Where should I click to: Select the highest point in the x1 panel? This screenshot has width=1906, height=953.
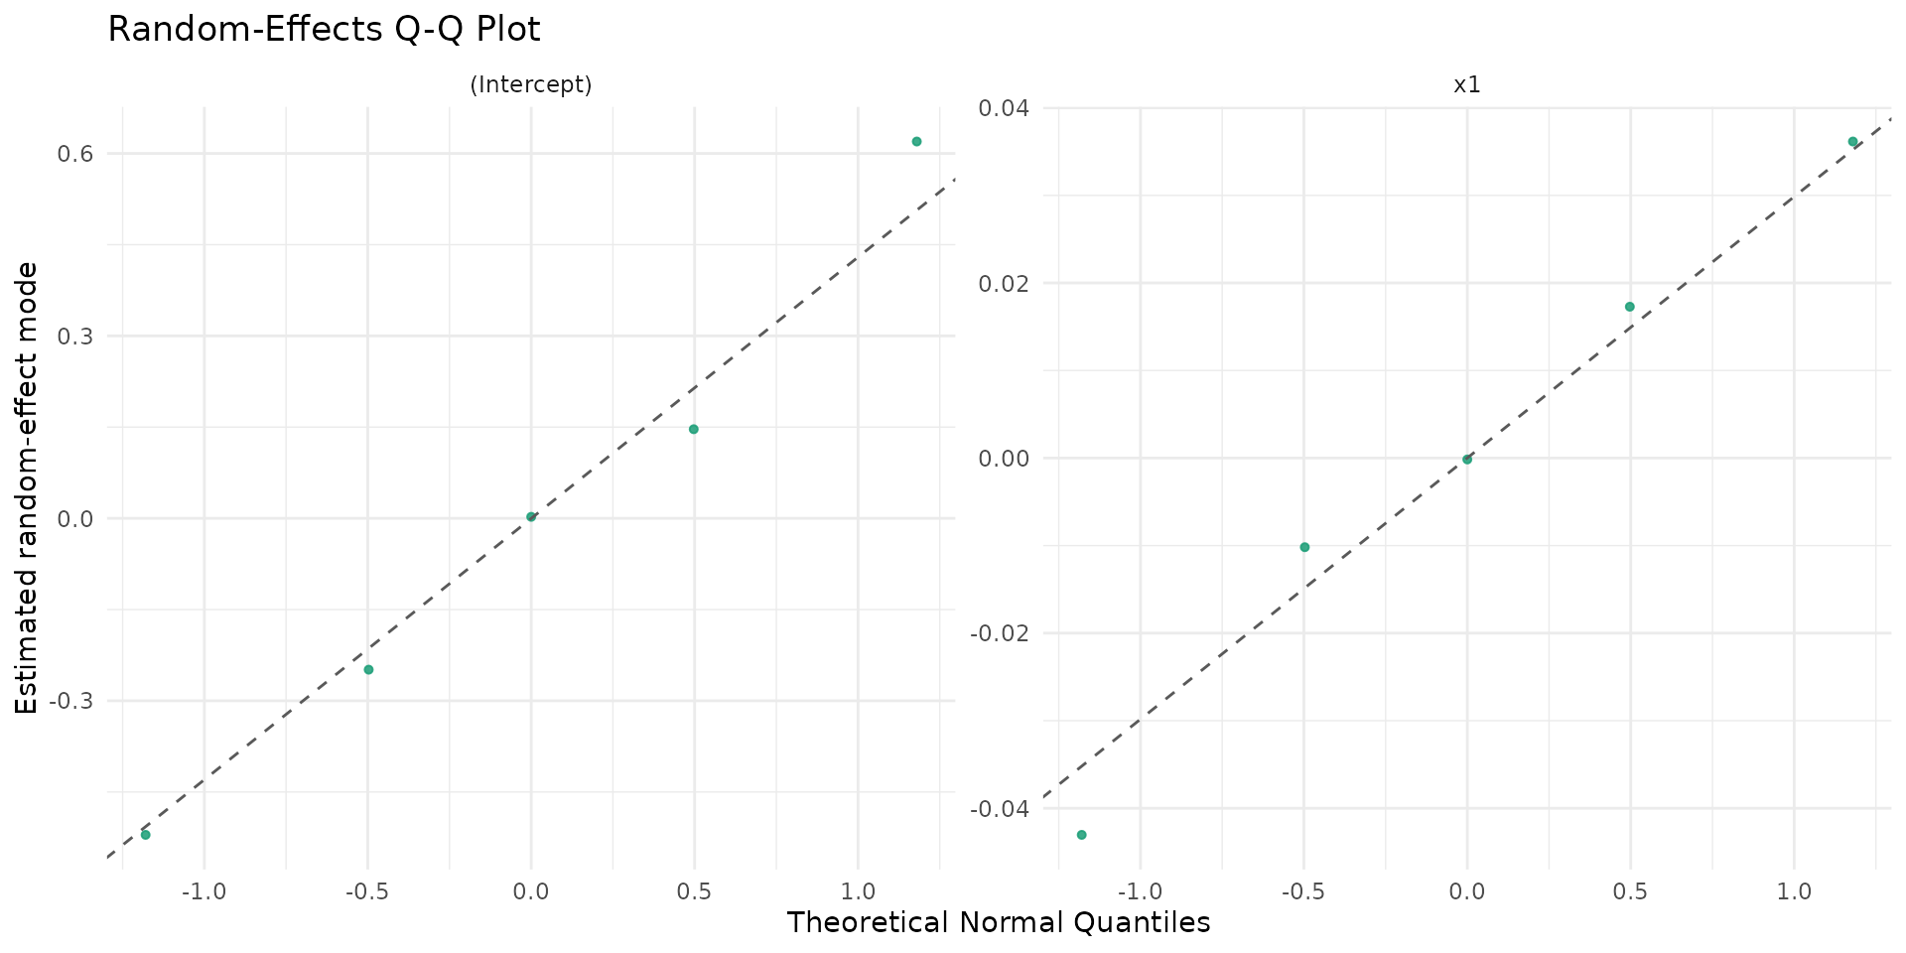point(1852,142)
